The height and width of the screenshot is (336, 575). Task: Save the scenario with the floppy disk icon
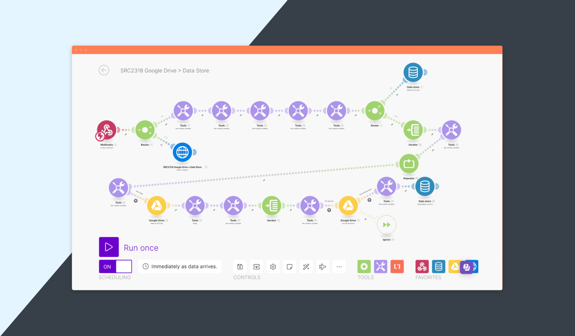pos(240,267)
